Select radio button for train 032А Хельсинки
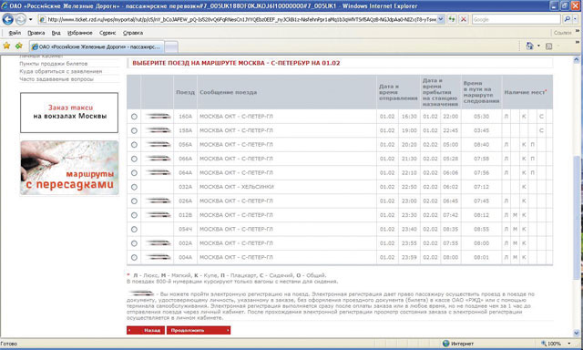This screenshot has height=350, width=583. (134, 187)
